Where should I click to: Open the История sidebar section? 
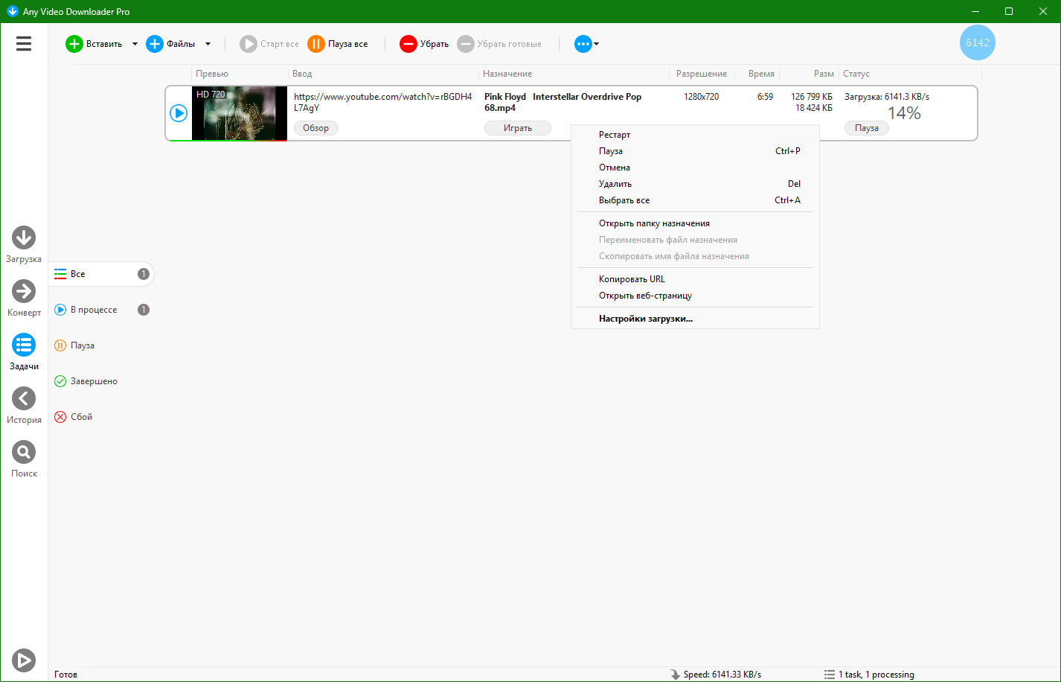click(24, 398)
